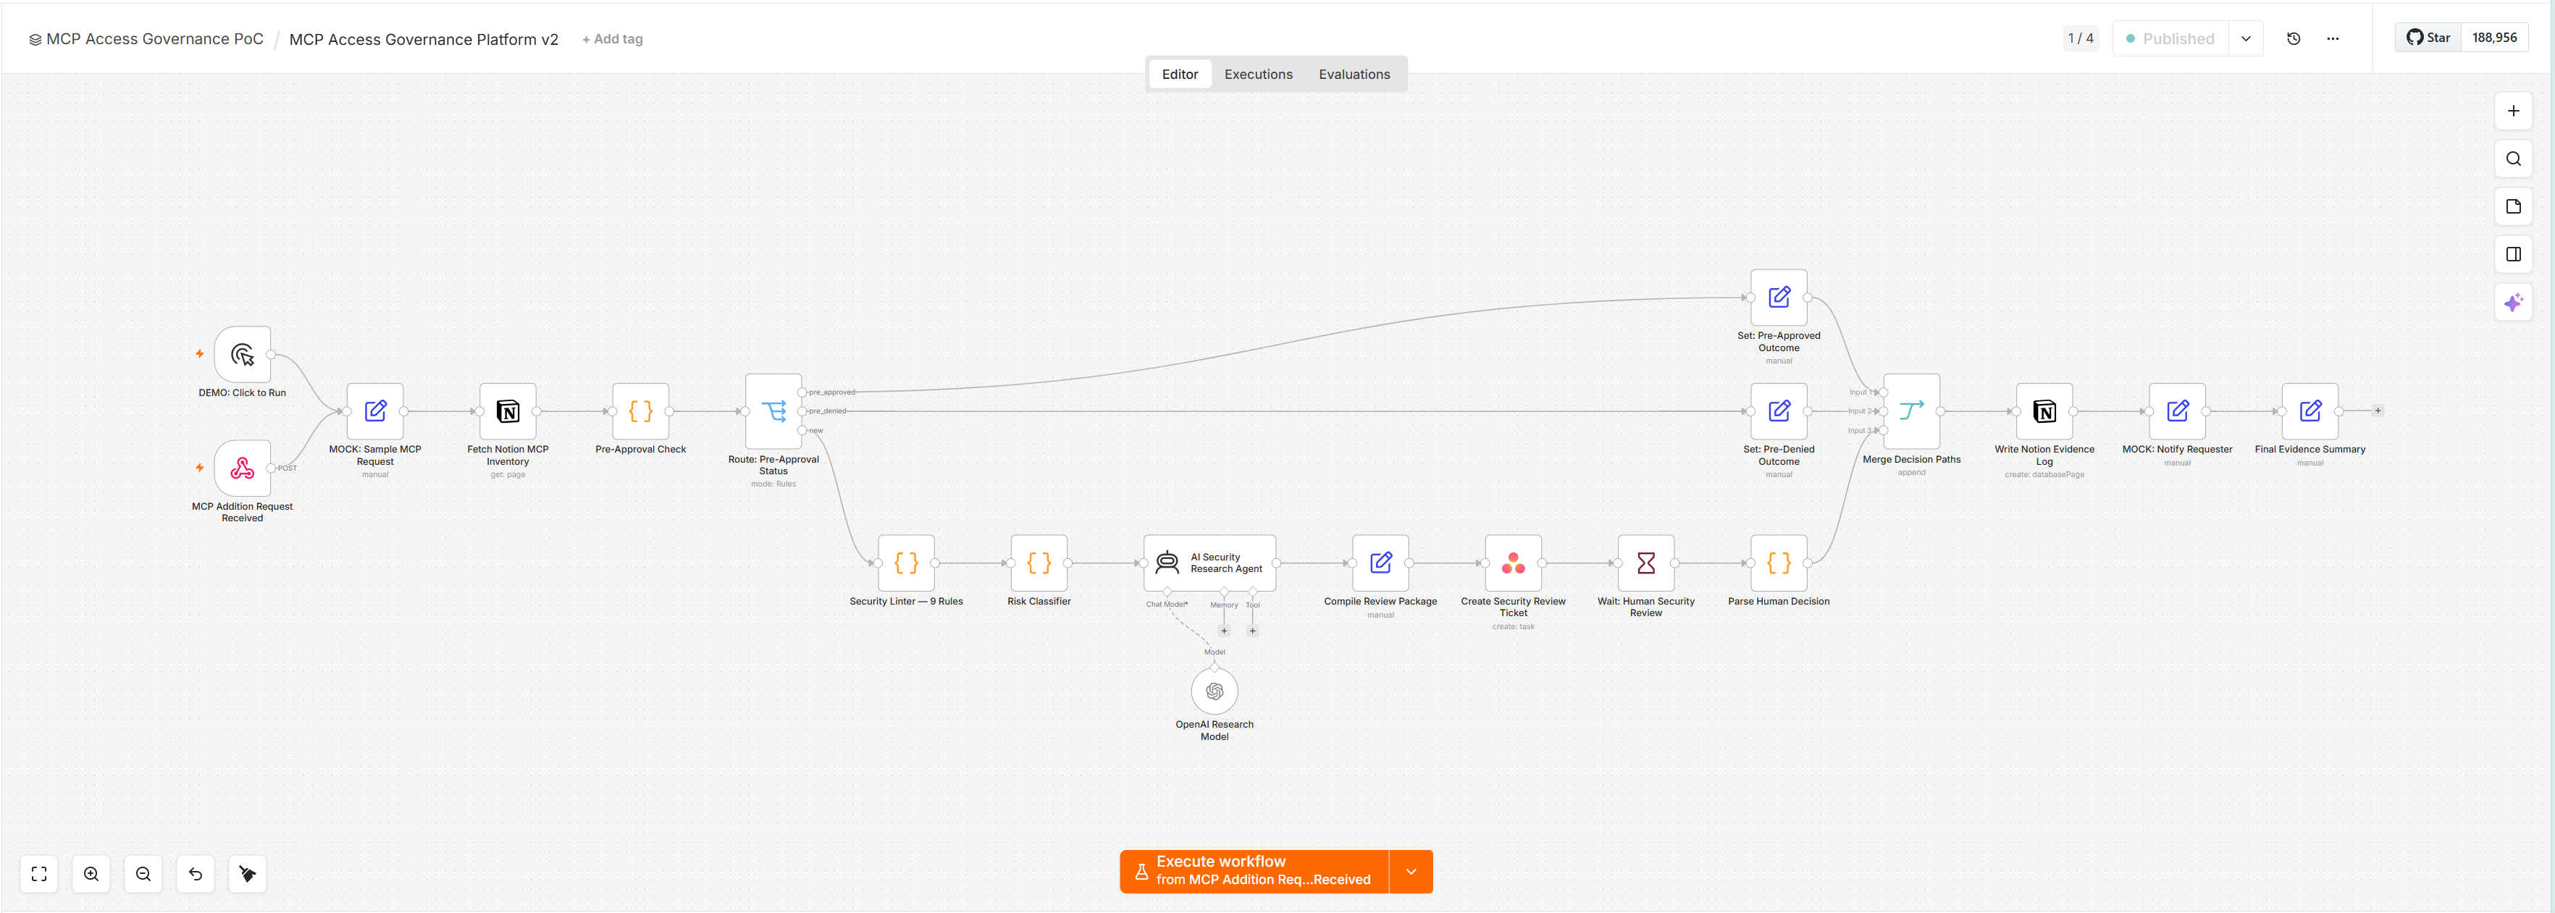Click the 1 / 4 counter badge
2555x913 pixels.
(x=2080, y=38)
